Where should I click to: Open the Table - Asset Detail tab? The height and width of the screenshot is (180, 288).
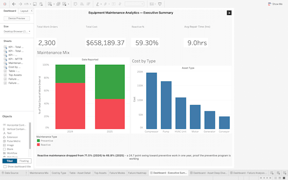pos(80,173)
